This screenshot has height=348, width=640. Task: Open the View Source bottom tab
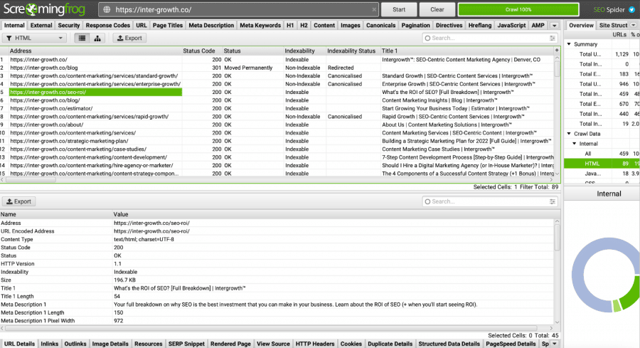[273, 344]
